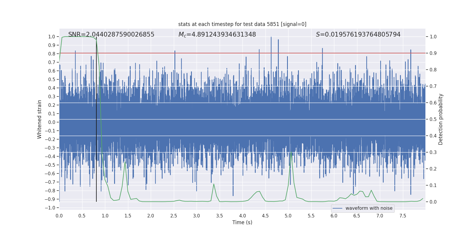Click x-axis tick label 3.5

tap(219, 216)
